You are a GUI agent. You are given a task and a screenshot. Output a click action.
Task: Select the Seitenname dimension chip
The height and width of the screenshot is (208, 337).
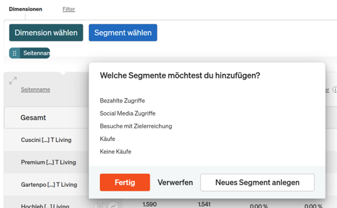(x=30, y=53)
